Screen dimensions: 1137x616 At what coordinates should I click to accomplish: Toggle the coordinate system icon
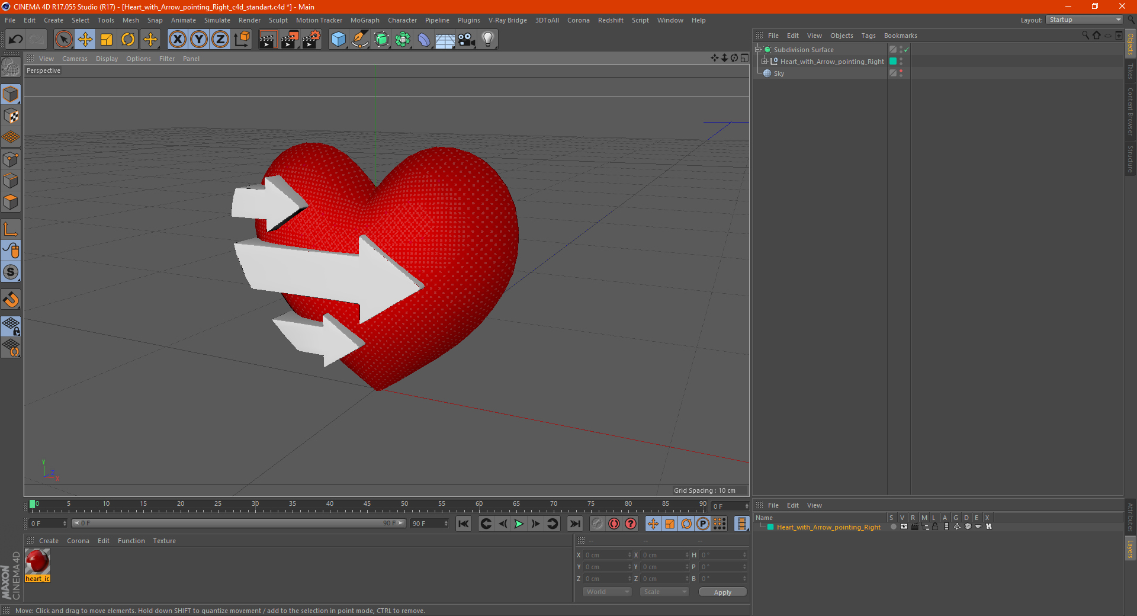coord(242,40)
